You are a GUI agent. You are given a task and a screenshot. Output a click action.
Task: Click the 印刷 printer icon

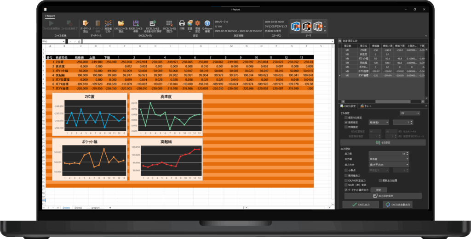[182, 23]
